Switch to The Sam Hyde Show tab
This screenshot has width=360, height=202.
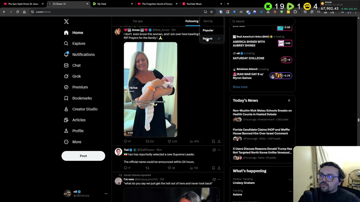pos(23,4)
